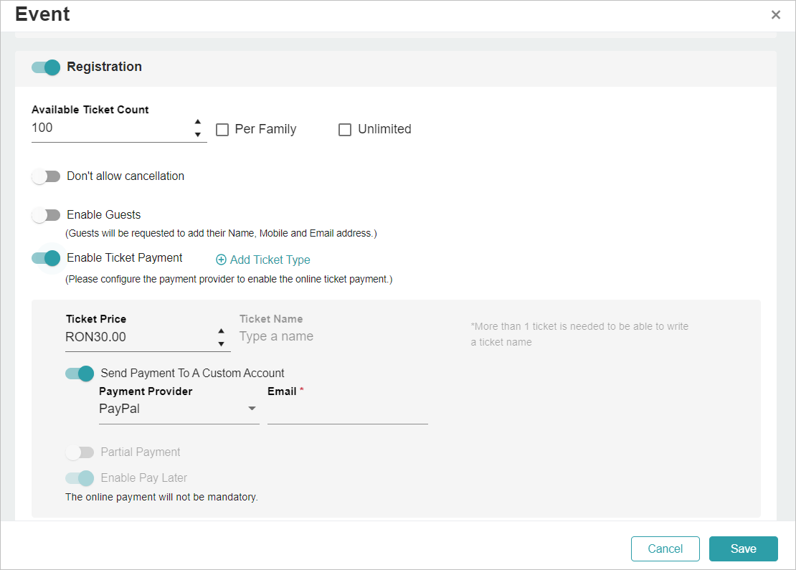Close the Event dialog with the X

pos(775,15)
